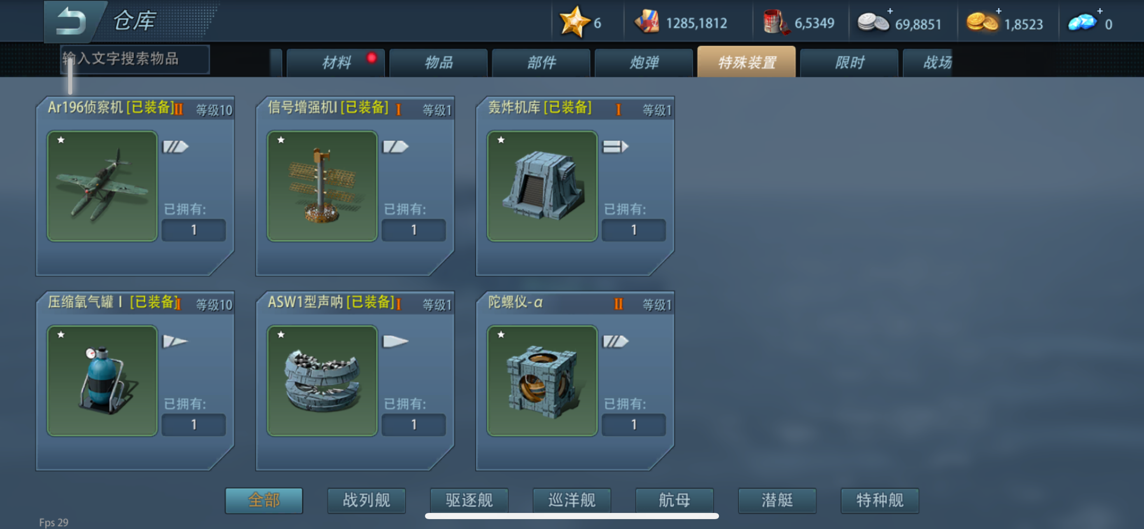Filter by 战列舰 ship type
The height and width of the screenshot is (529, 1144).
[367, 501]
